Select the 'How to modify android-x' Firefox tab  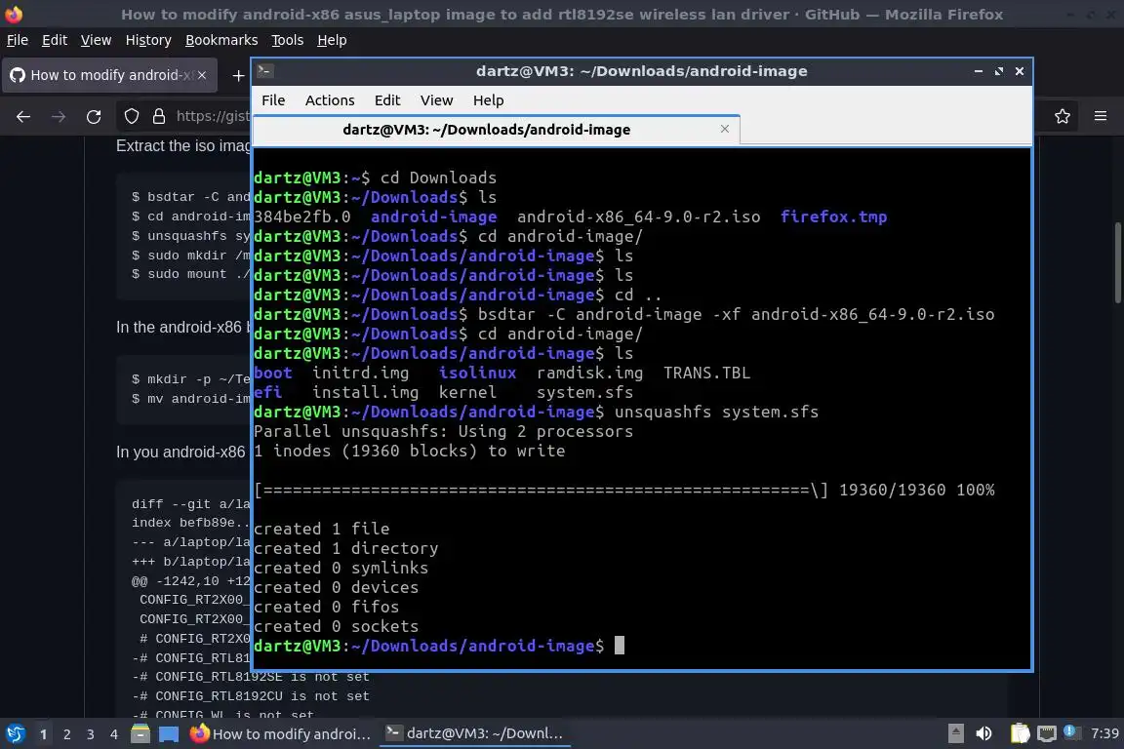pyautogui.click(x=109, y=75)
